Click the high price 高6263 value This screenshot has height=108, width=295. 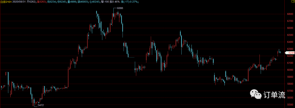pos(42,2)
